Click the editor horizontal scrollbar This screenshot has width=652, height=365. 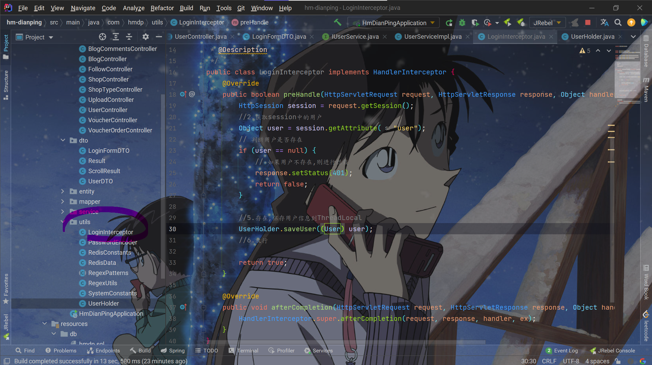(x=346, y=342)
